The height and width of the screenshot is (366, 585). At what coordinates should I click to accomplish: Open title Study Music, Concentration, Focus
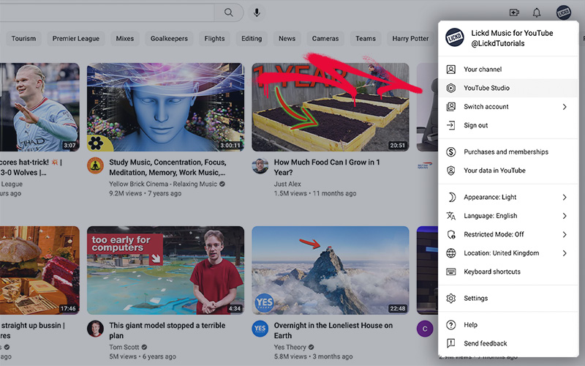point(167,168)
